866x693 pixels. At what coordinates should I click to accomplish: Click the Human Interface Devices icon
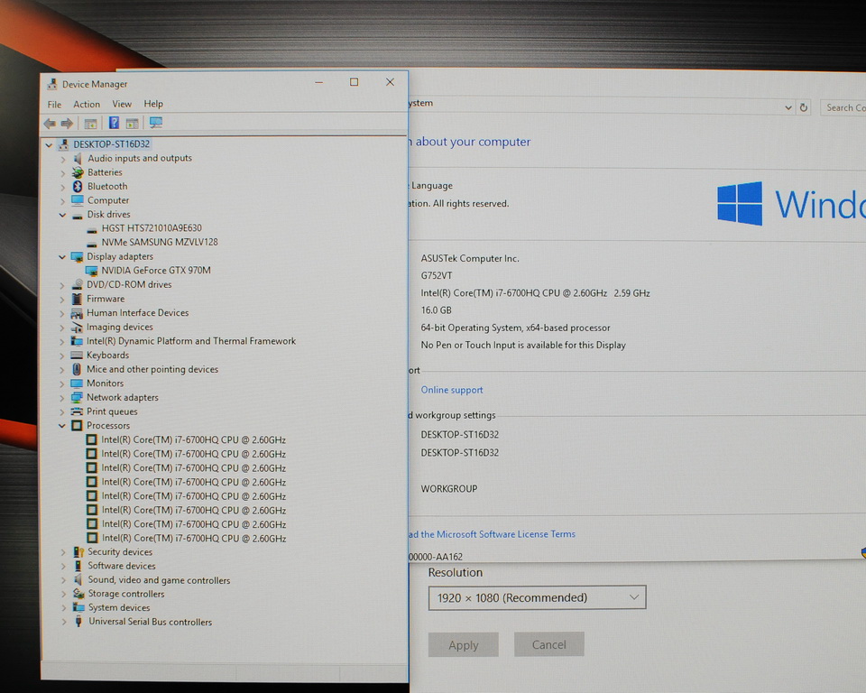[77, 313]
